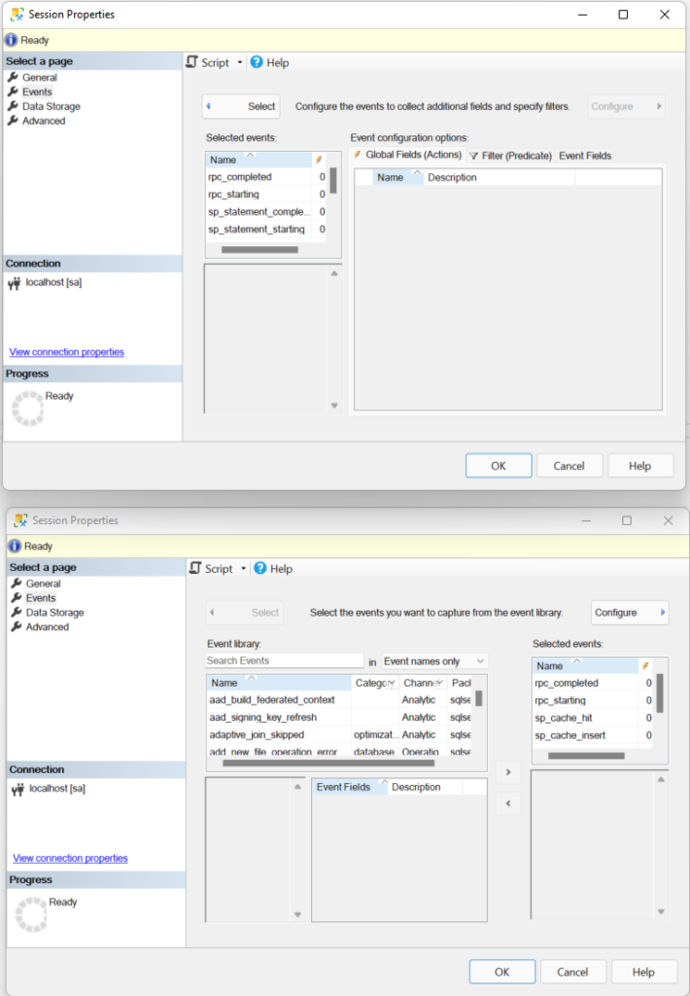Click OK in top Session Properties window

[499, 466]
